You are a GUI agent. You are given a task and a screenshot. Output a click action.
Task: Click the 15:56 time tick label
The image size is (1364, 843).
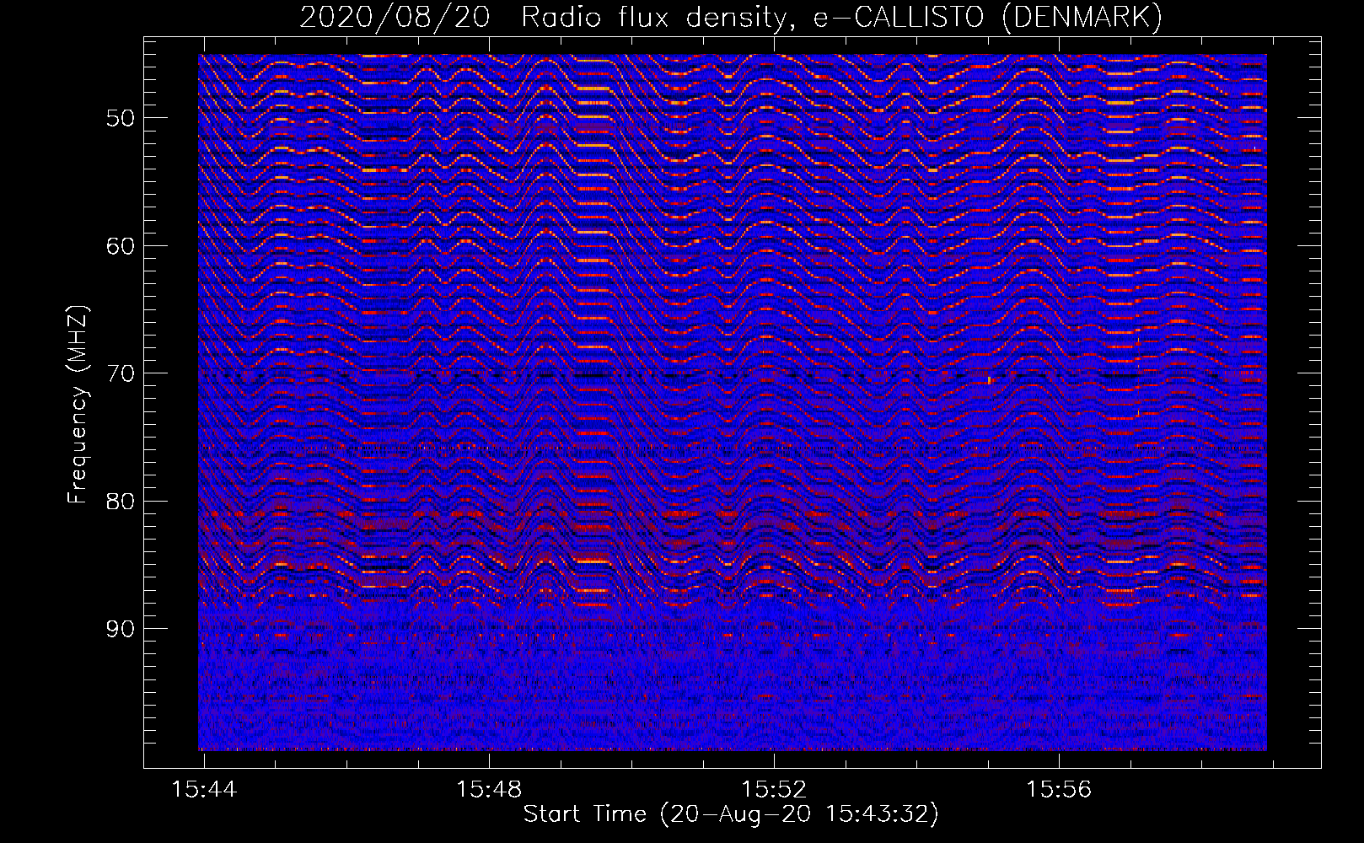(1059, 789)
